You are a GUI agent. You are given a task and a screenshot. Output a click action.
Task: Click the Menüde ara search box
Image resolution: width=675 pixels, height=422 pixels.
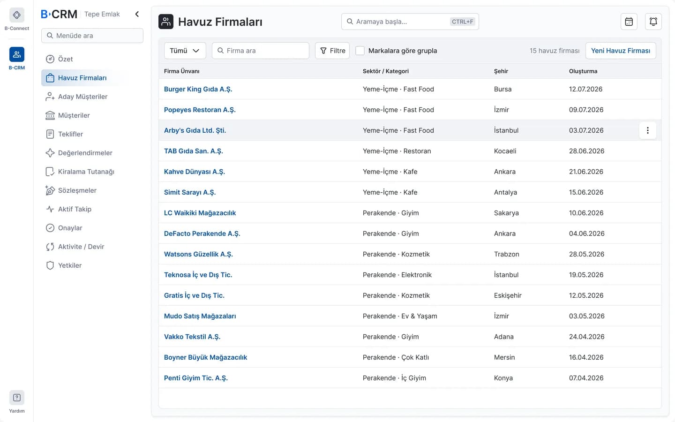pyautogui.click(x=92, y=36)
